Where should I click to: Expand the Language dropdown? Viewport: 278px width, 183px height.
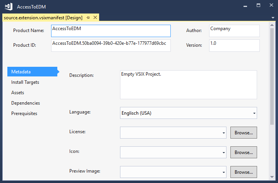click(x=254, y=114)
